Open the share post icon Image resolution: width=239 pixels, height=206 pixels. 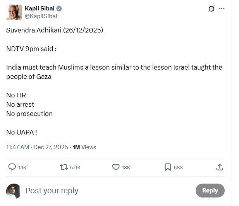[x=219, y=167]
